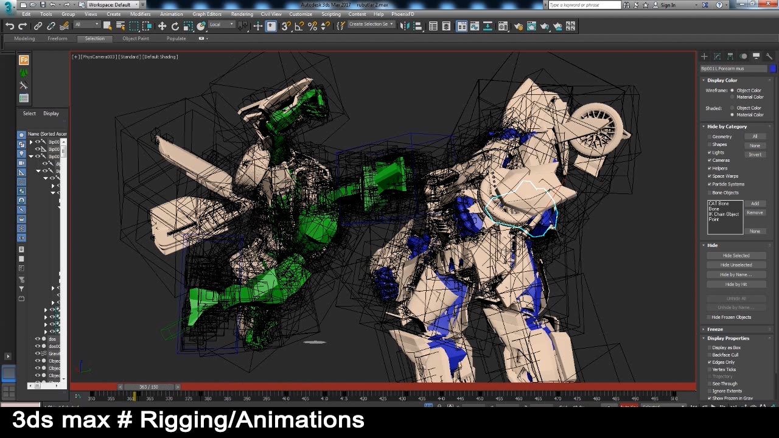Open Select by Name dialog
The height and width of the screenshot is (438, 779).
point(121,26)
